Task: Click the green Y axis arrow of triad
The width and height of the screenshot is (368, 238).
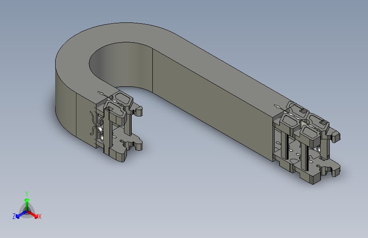Action: pyautogui.click(x=27, y=204)
